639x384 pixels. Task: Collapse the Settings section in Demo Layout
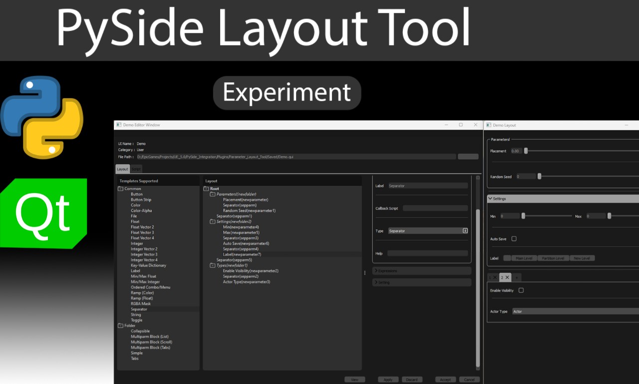click(x=490, y=198)
